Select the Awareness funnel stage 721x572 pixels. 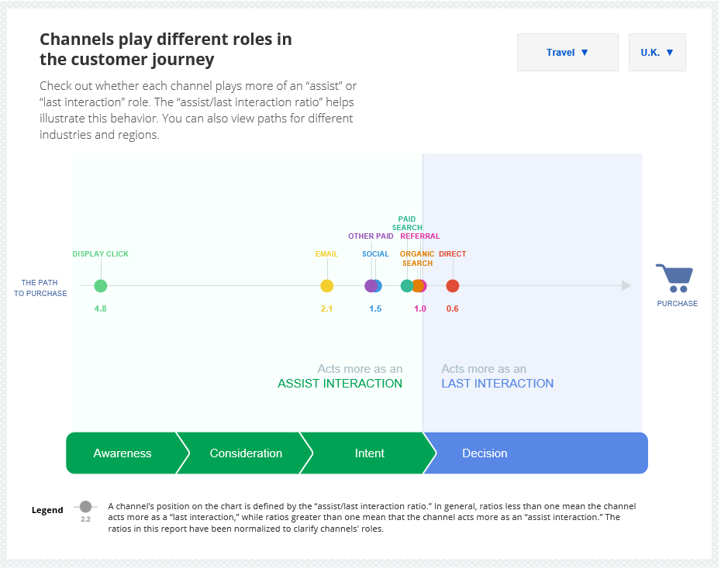124,453
